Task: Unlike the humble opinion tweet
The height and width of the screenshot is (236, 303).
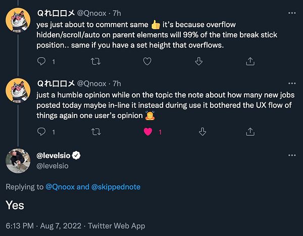Action: coord(148,132)
